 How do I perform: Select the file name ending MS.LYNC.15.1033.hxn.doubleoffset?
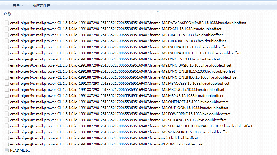(x=115, y=59)
